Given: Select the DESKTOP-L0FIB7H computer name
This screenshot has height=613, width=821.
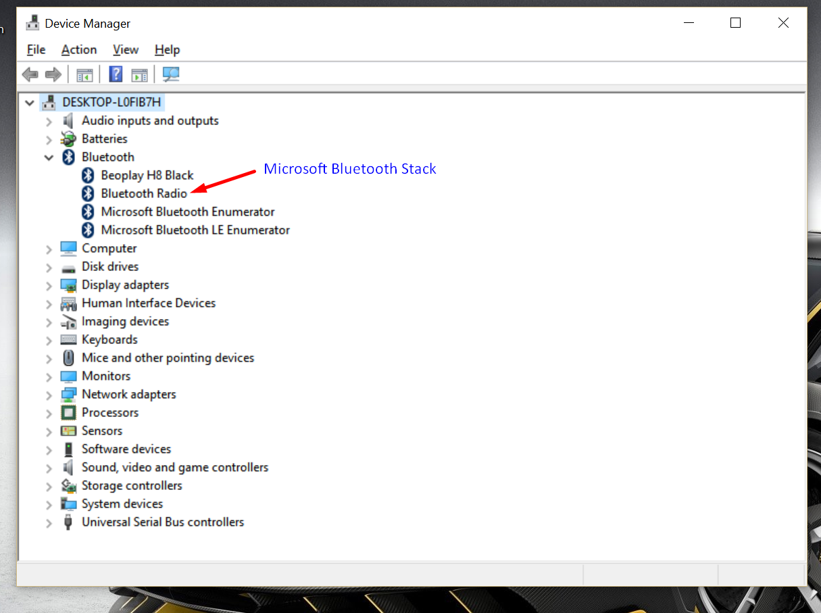Looking at the screenshot, I should coord(111,102).
